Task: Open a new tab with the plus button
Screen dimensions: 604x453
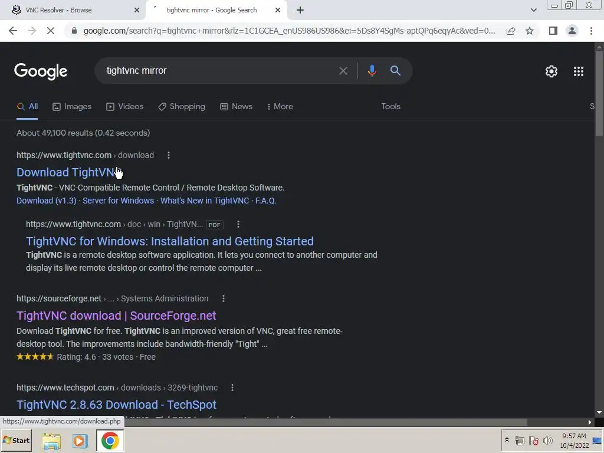Action: (x=300, y=11)
